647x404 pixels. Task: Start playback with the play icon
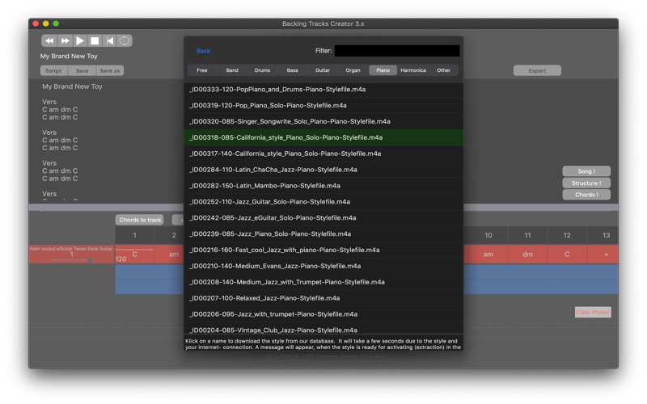(x=80, y=41)
